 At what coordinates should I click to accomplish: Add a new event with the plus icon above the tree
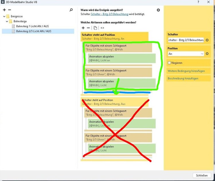[4, 10]
